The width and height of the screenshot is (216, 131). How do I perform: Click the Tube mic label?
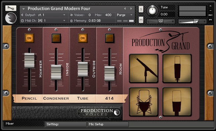pyautogui.click(x=83, y=98)
